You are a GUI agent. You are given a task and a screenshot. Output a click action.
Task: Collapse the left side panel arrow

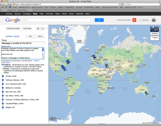[x=47, y=28]
